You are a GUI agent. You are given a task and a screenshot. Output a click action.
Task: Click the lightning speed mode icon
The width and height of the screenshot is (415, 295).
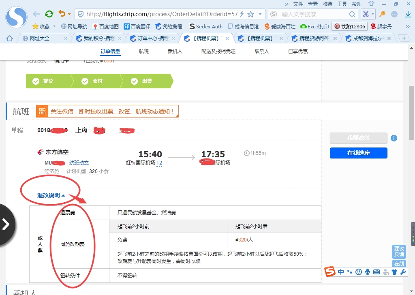coord(242,14)
